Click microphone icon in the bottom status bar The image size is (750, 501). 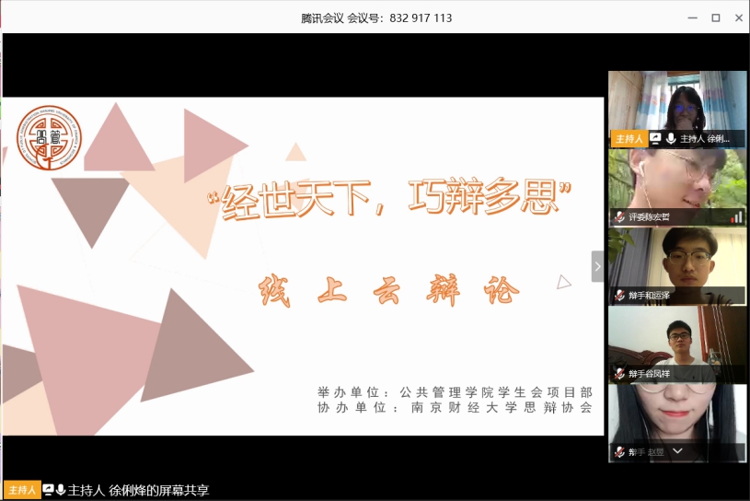click(61, 490)
